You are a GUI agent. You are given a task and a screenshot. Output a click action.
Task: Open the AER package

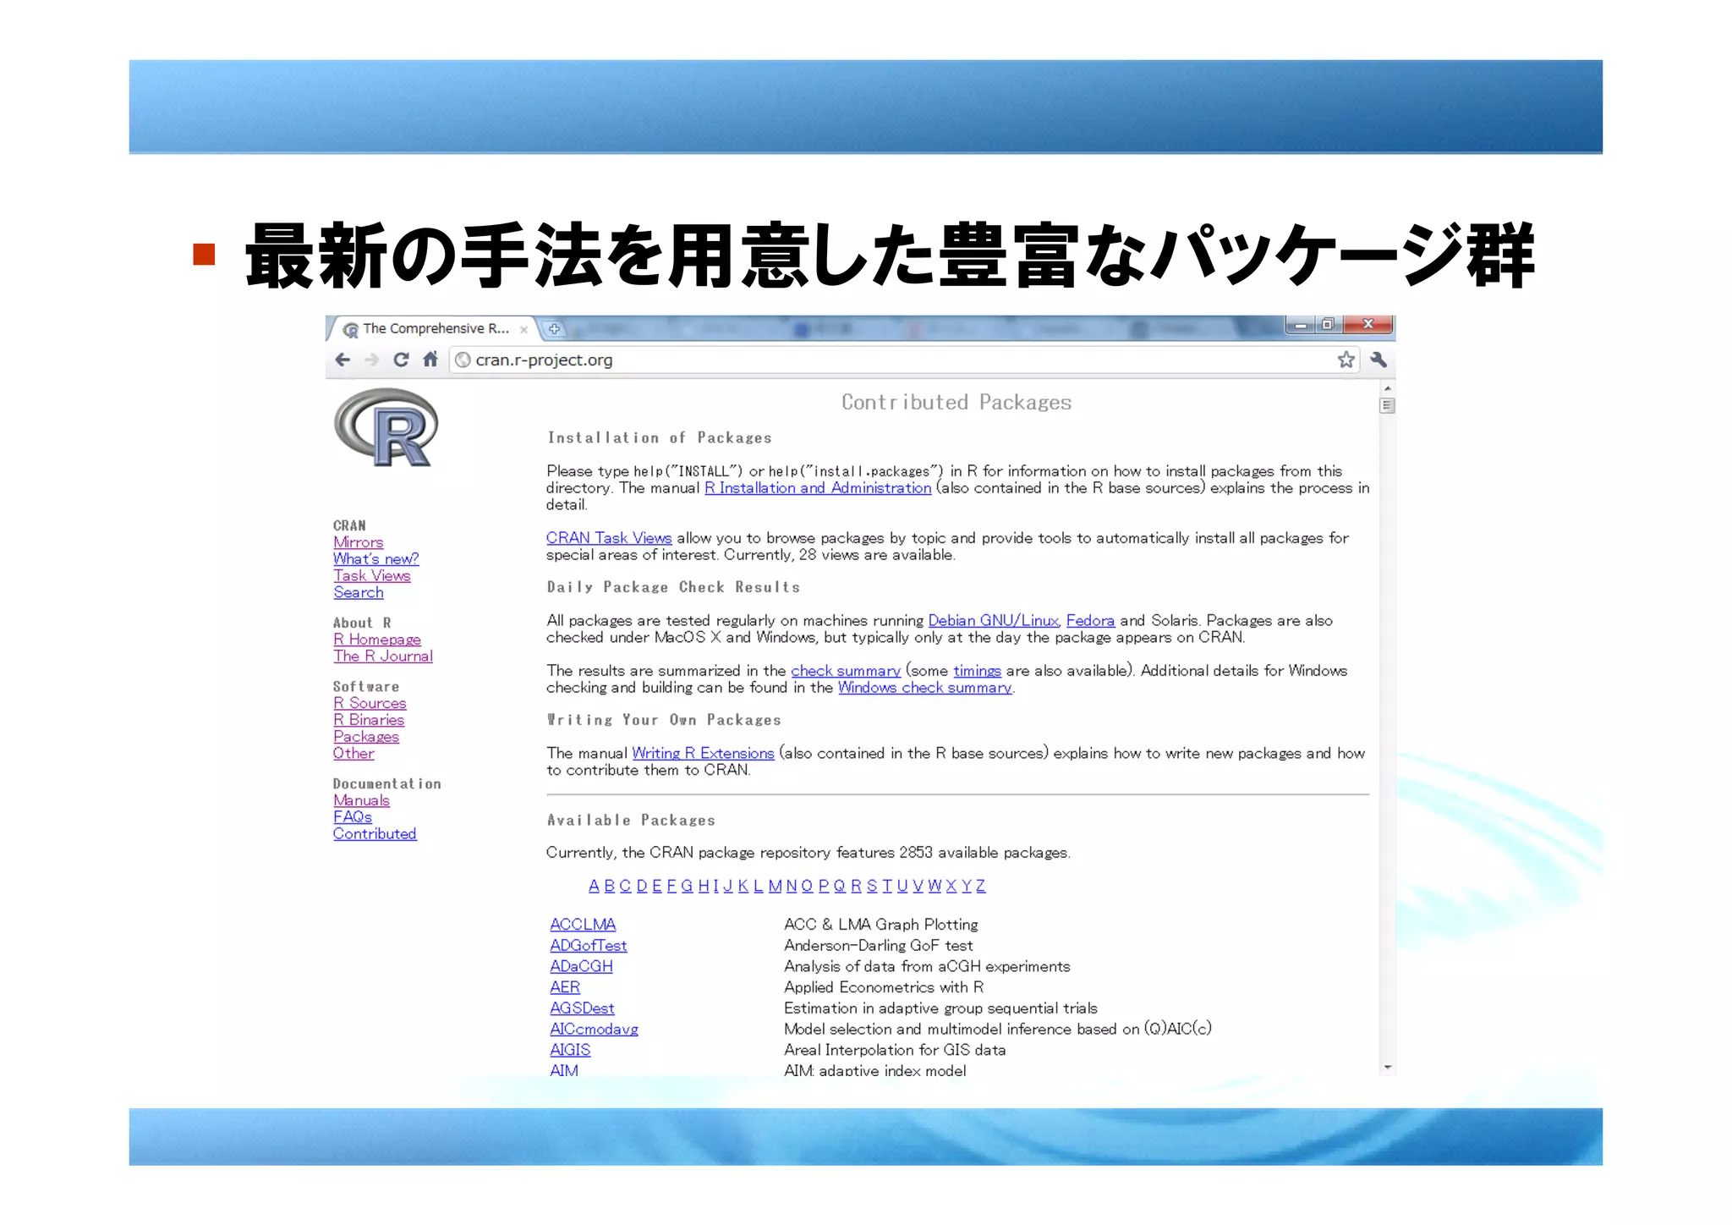(x=565, y=987)
